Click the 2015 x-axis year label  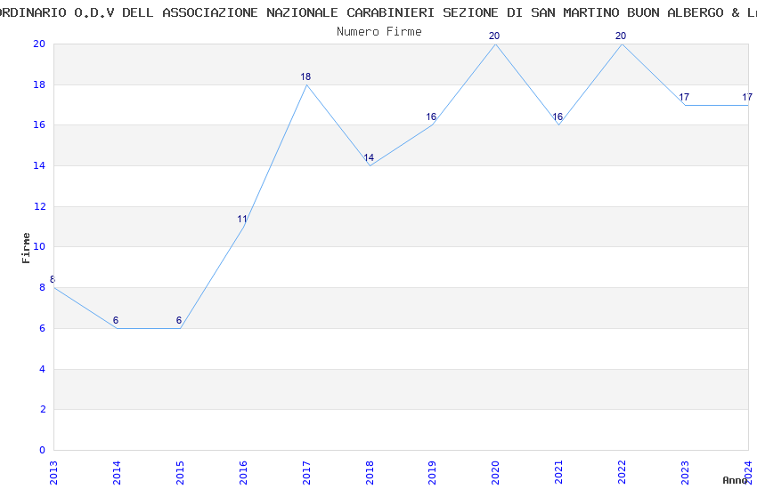(x=180, y=472)
